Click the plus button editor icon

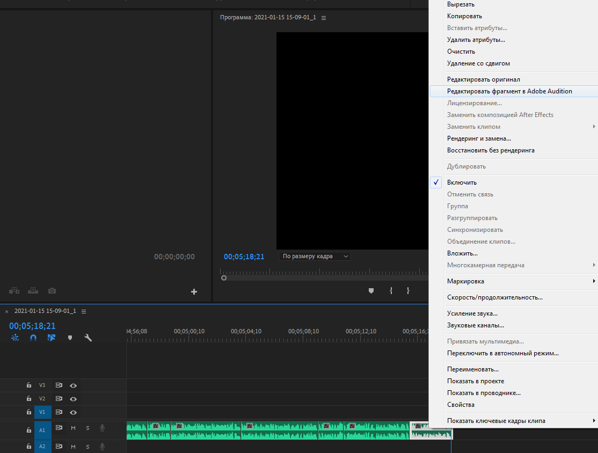(x=194, y=292)
